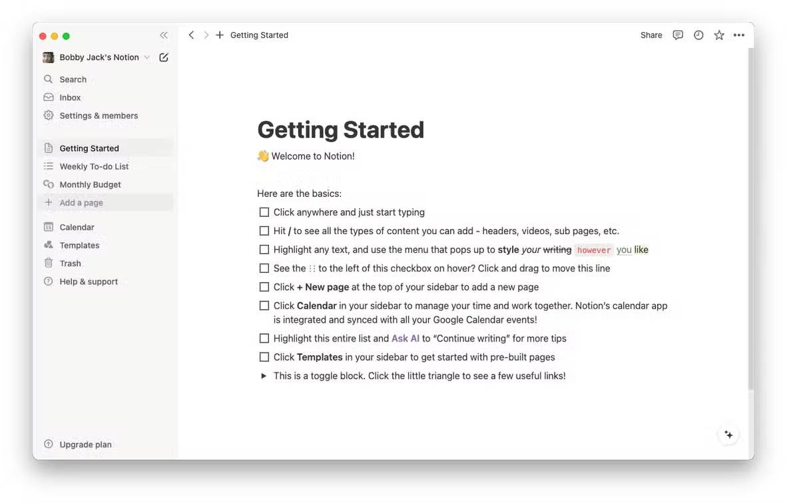Tick the checkbox for 'Hit / to see all'
This screenshot has height=503, width=787.
pos(264,231)
